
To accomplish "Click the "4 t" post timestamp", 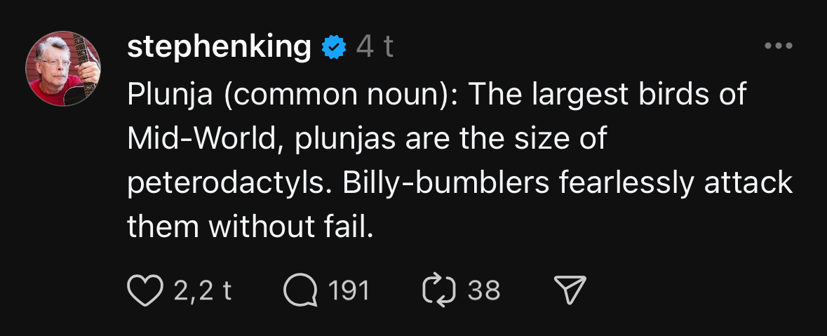I will tap(375, 47).
